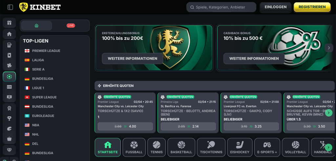Go to the home icon in left sidebar

pyautogui.click(x=9, y=34)
